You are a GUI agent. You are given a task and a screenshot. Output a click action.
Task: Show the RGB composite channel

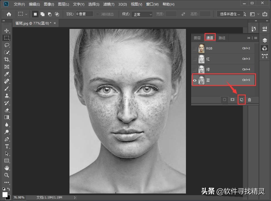coord(194,48)
